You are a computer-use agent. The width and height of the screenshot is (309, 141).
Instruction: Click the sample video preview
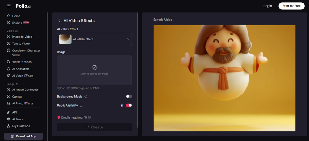click(224, 78)
